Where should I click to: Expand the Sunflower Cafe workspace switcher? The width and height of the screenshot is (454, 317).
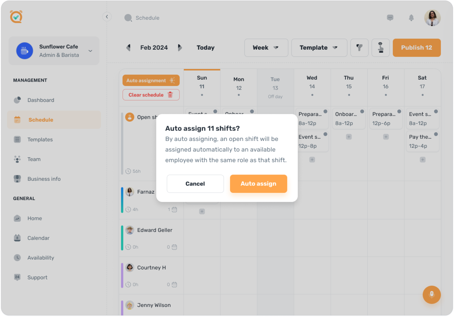click(x=90, y=51)
